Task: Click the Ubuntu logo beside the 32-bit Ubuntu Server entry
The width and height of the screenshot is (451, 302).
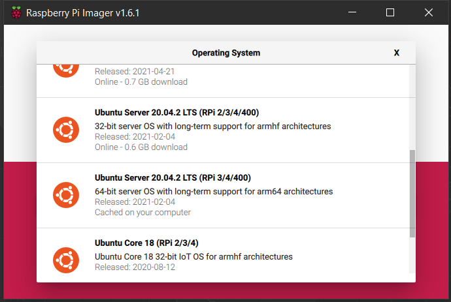Action: pyautogui.click(x=66, y=130)
